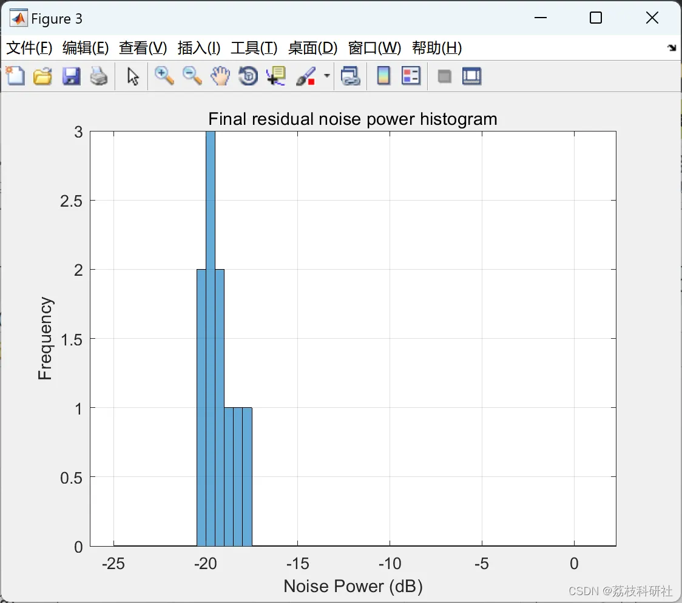Click the tallest histogram bar reaching 3
Image resolution: width=682 pixels, height=603 pixels.
tap(211, 339)
